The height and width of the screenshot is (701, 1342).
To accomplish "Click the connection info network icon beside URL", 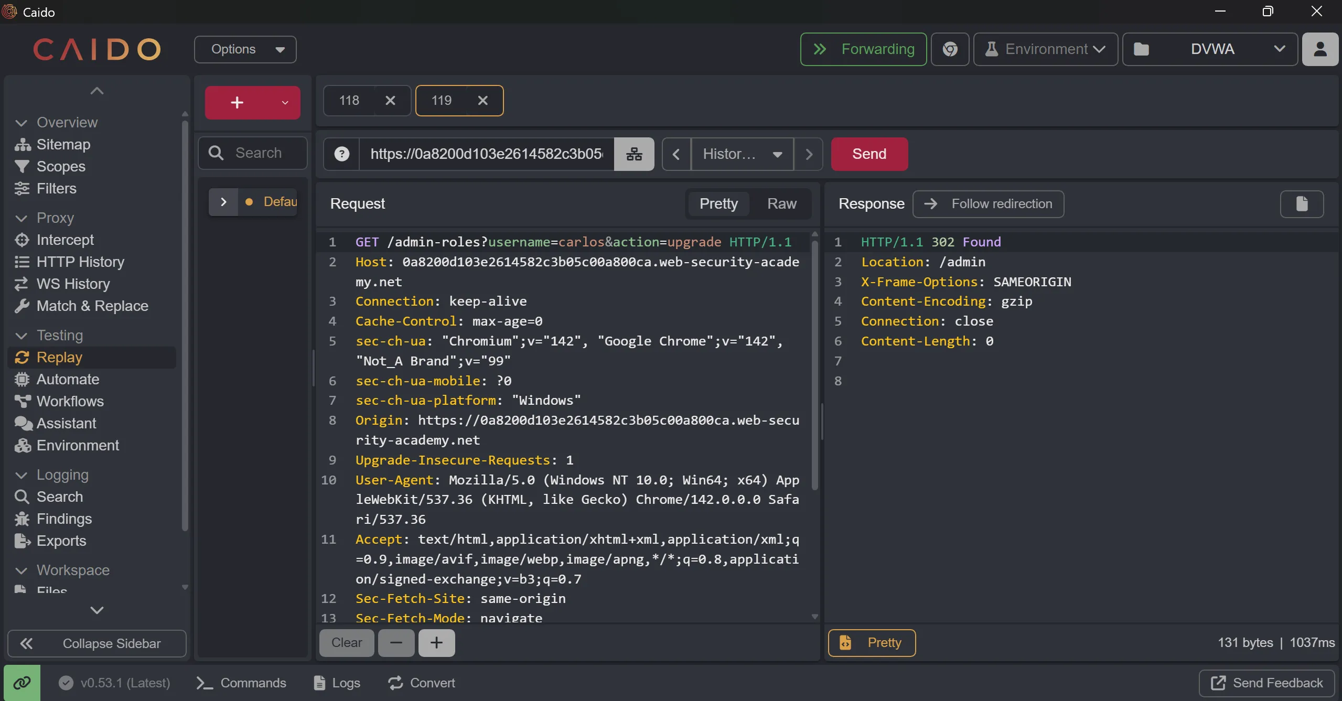I will click(x=634, y=154).
